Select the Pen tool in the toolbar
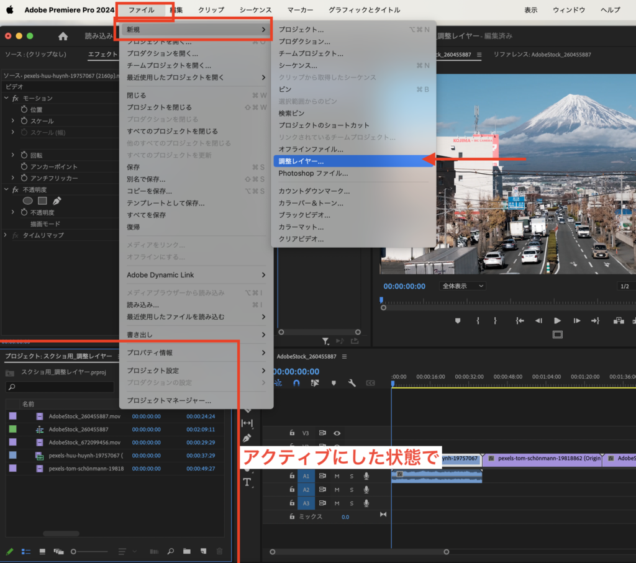Viewport: 636px width, 563px height. point(247,438)
